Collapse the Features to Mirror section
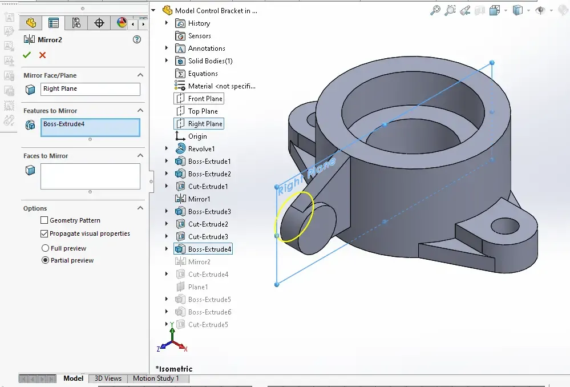Image resolution: width=570 pixels, height=387 pixels. [x=140, y=110]
